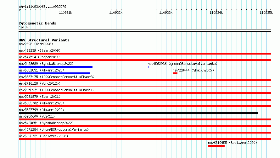This screenshot has height=158, width=280.
Task: Select the nsv5980600 (Wu2021) label
Action: (x=37, y=116)
